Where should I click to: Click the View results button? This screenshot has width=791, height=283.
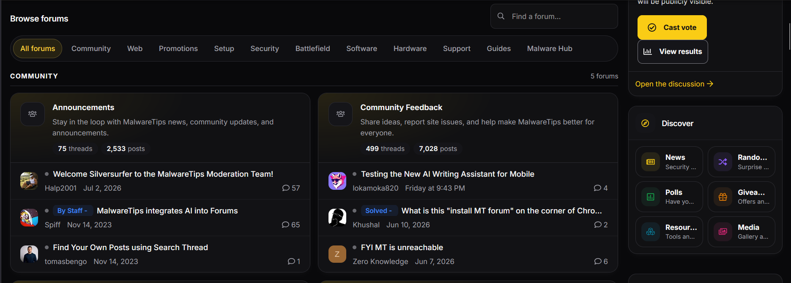[673, 51]
